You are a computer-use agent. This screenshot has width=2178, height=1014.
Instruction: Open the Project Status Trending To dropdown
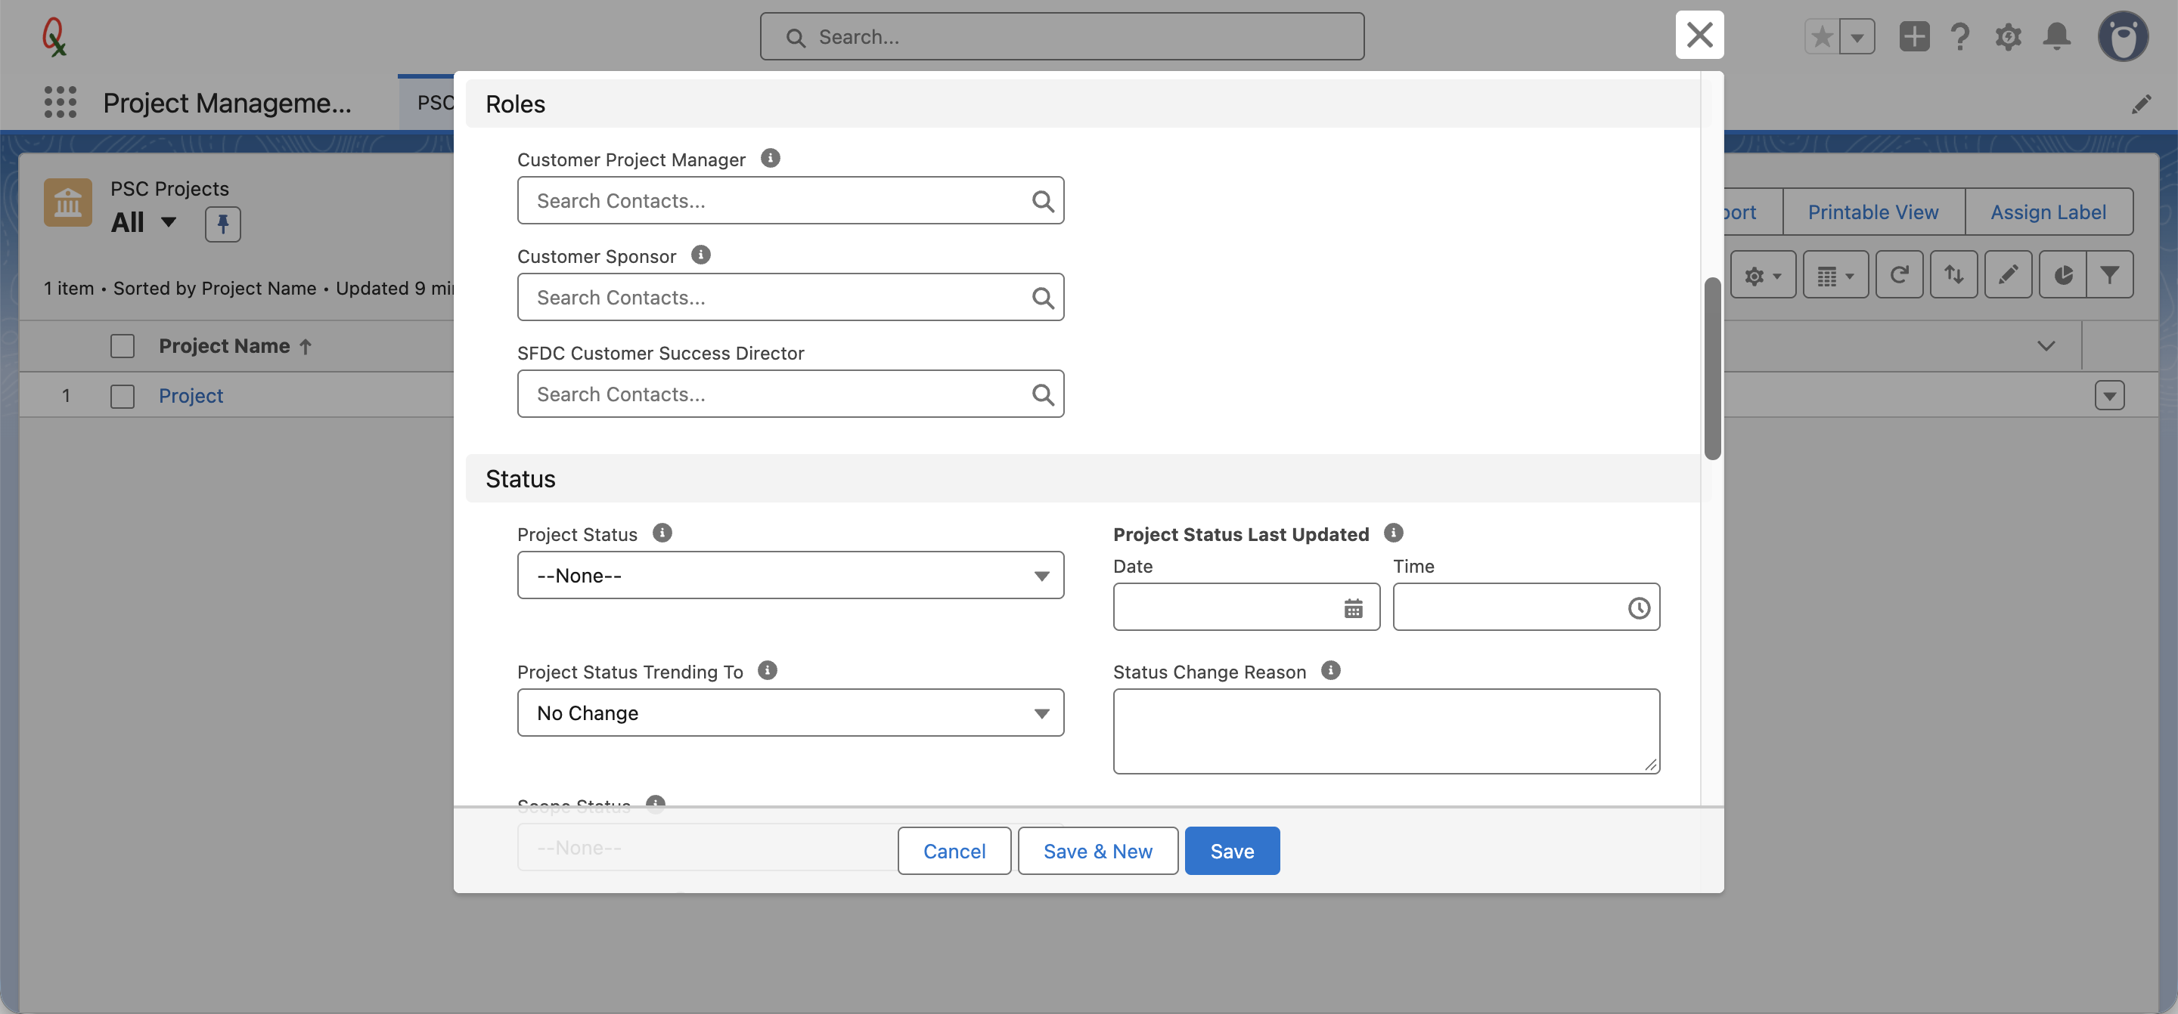790,713
